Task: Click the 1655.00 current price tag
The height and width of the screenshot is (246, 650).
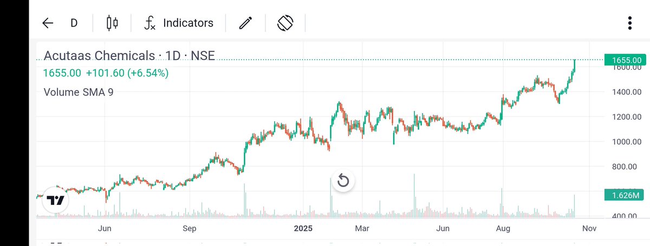Action: click(x=626, y=59)
